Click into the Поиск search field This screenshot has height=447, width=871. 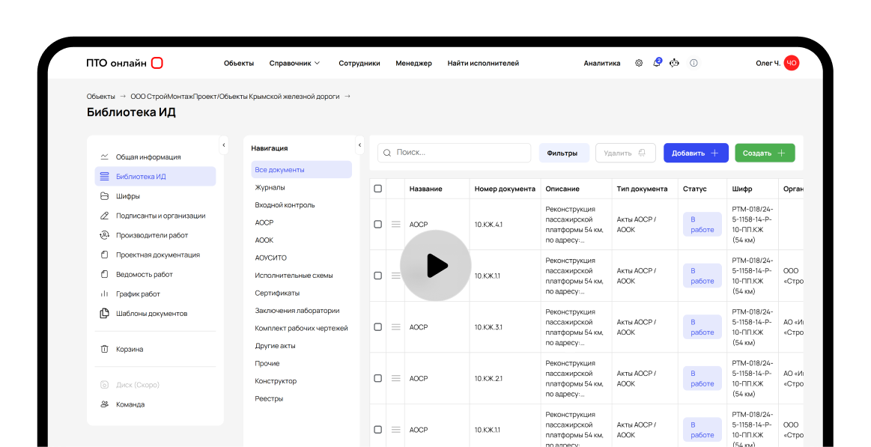[x=453, y=153]
